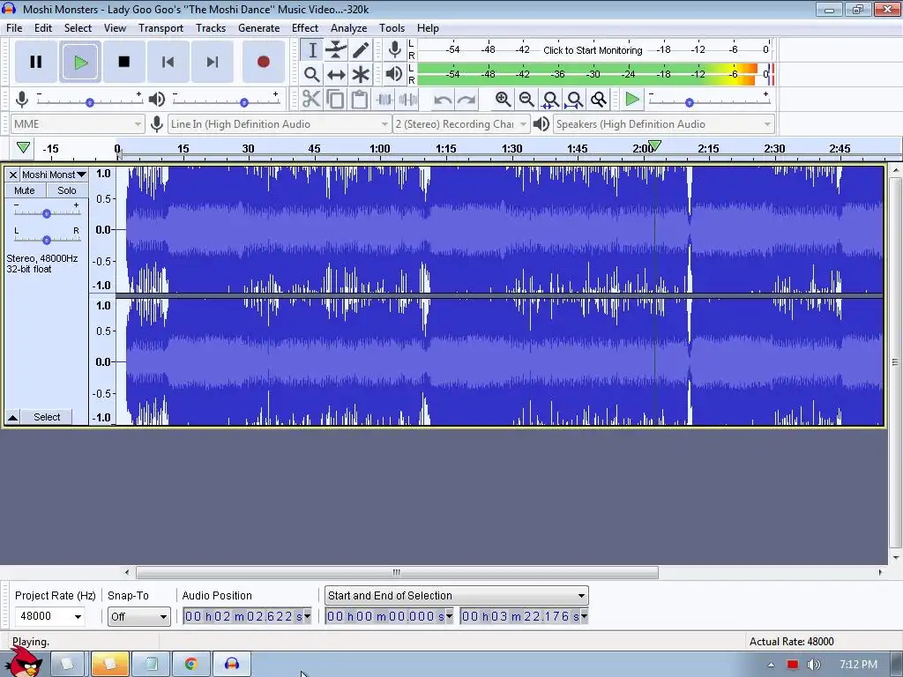
Task: Pause playback with the Pause button
Action: (x=35, y=62)
